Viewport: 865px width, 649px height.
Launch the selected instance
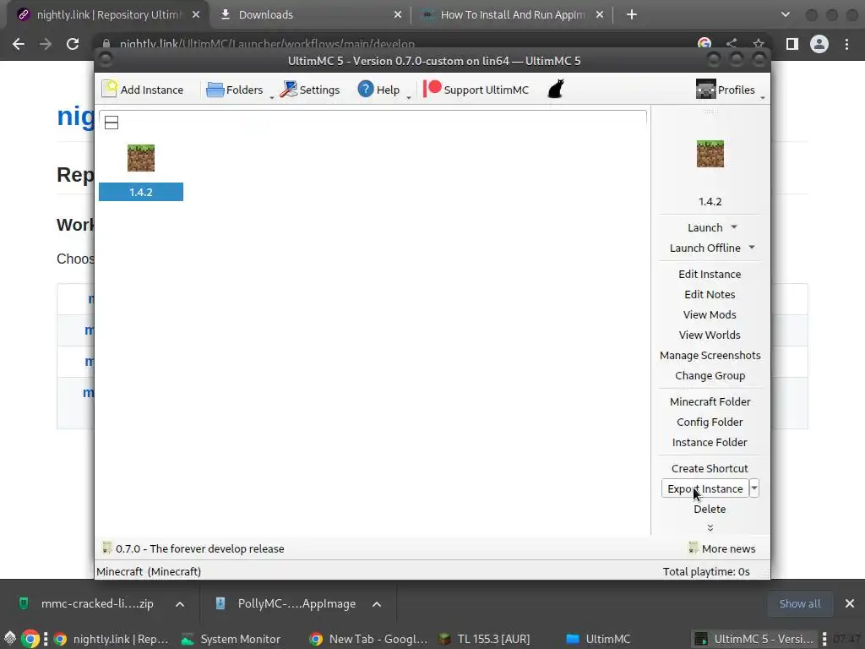pos(705,227)
